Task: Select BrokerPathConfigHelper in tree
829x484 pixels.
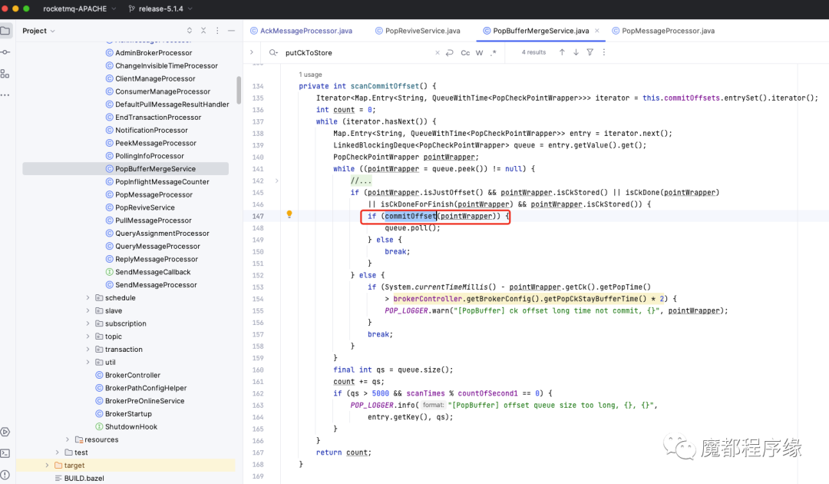Action: tap(145, 388)
